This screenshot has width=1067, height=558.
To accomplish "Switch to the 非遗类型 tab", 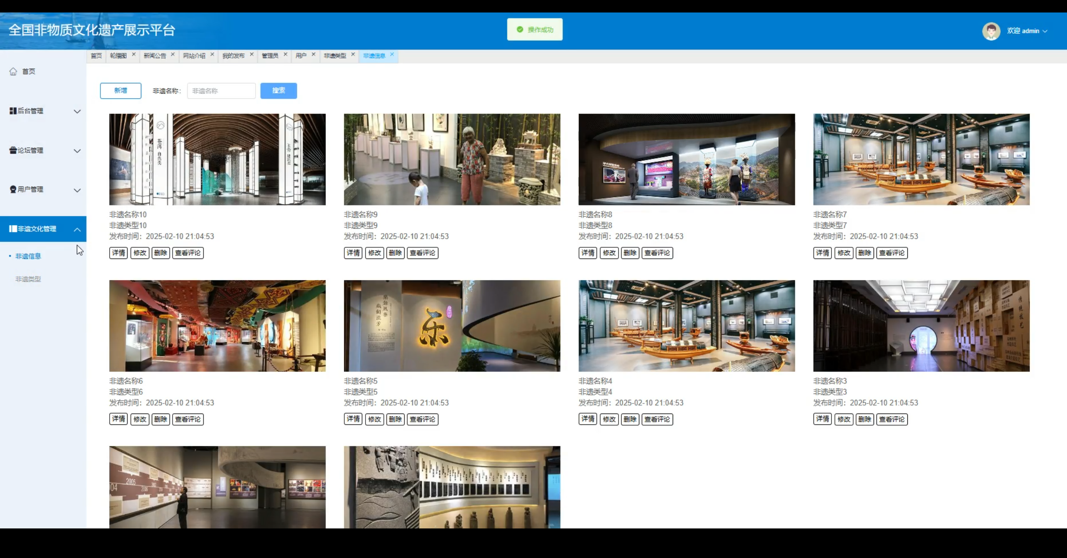I will click(335, 56).
